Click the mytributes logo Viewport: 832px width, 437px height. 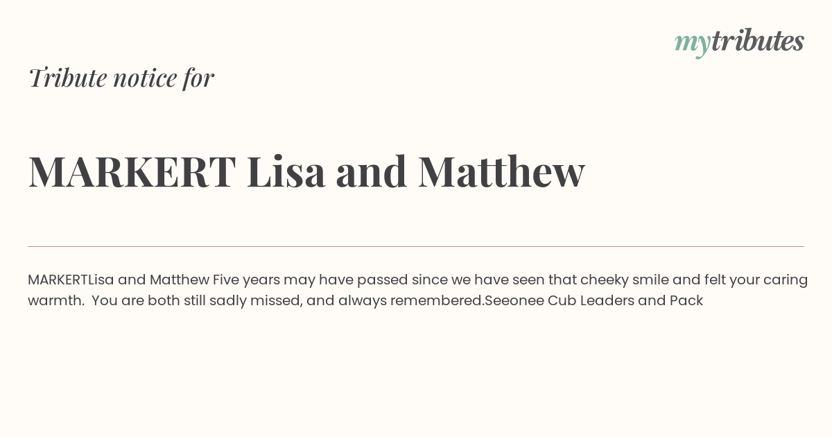pyautogui.click(x=739, y=42)
